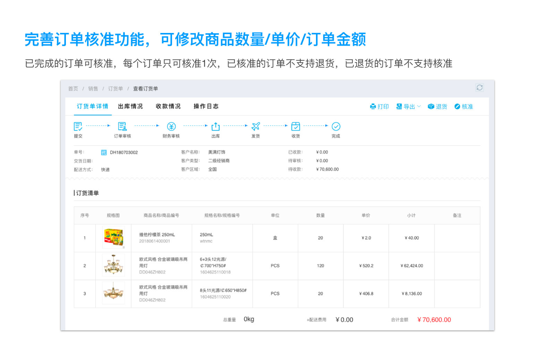This screenshot has width=555, height=347.
Task: Switch to the 收款情况 tab
Action: 168,106
